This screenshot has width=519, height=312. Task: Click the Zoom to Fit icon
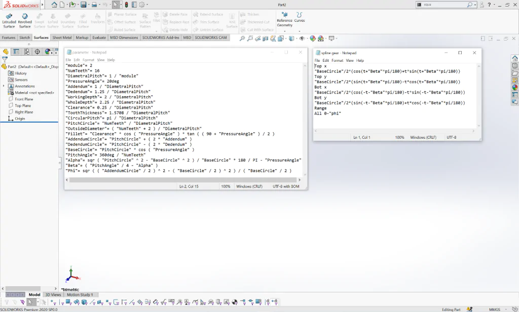[242, 38]
